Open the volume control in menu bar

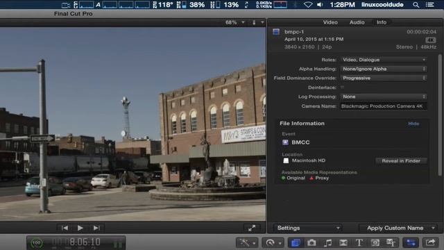[320, 5]
